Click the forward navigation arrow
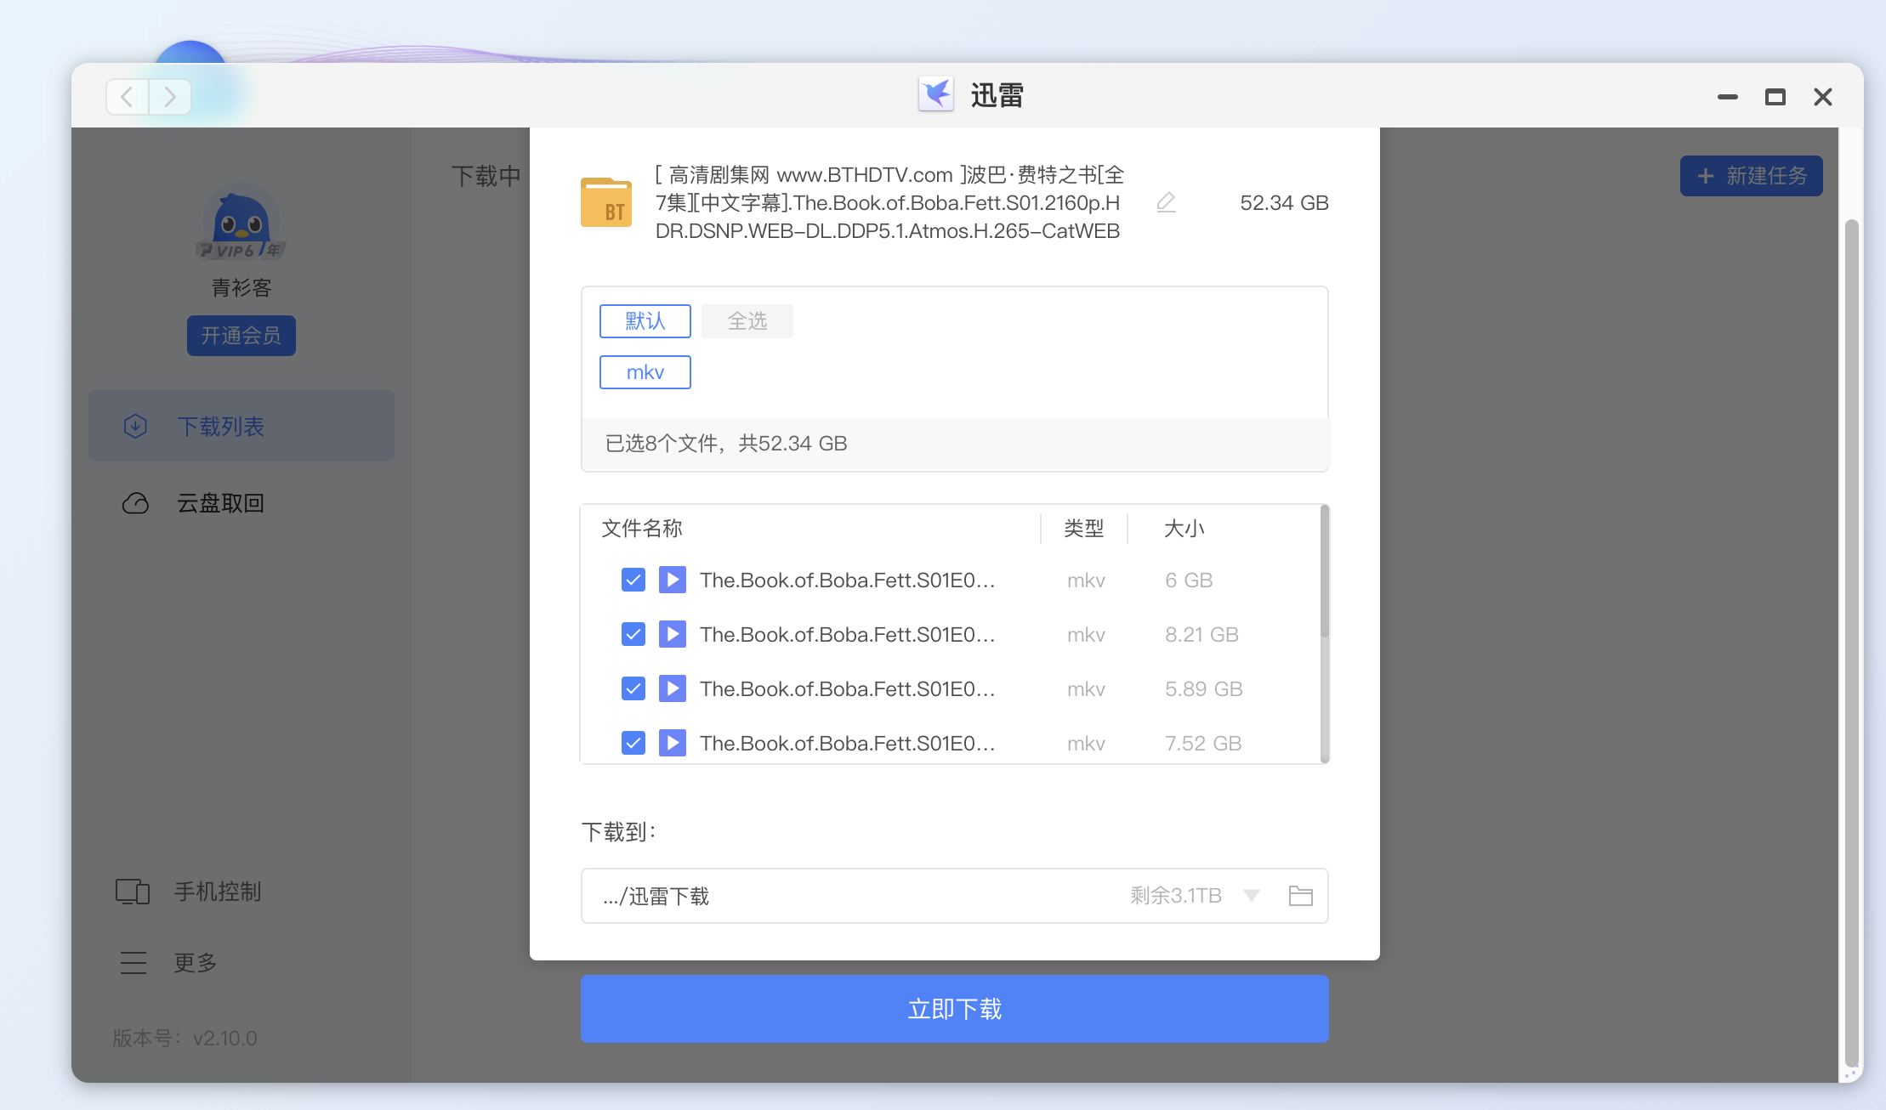 [170, 97]
